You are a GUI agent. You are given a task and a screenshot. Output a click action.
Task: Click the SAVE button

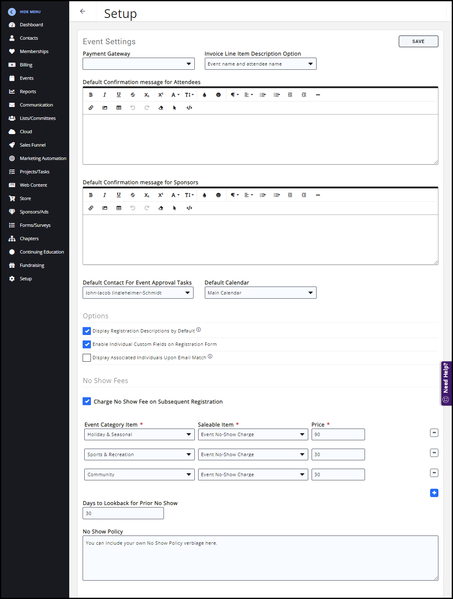coord(418,41)
